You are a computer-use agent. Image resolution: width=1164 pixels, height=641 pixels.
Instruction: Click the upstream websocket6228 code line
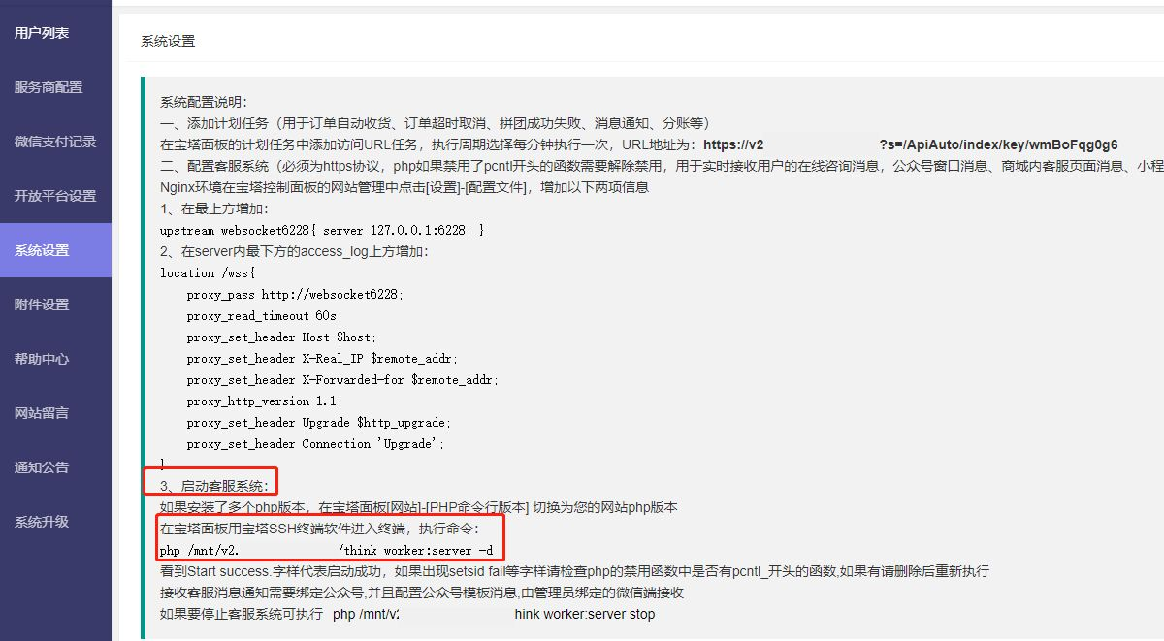click(321, 230)
